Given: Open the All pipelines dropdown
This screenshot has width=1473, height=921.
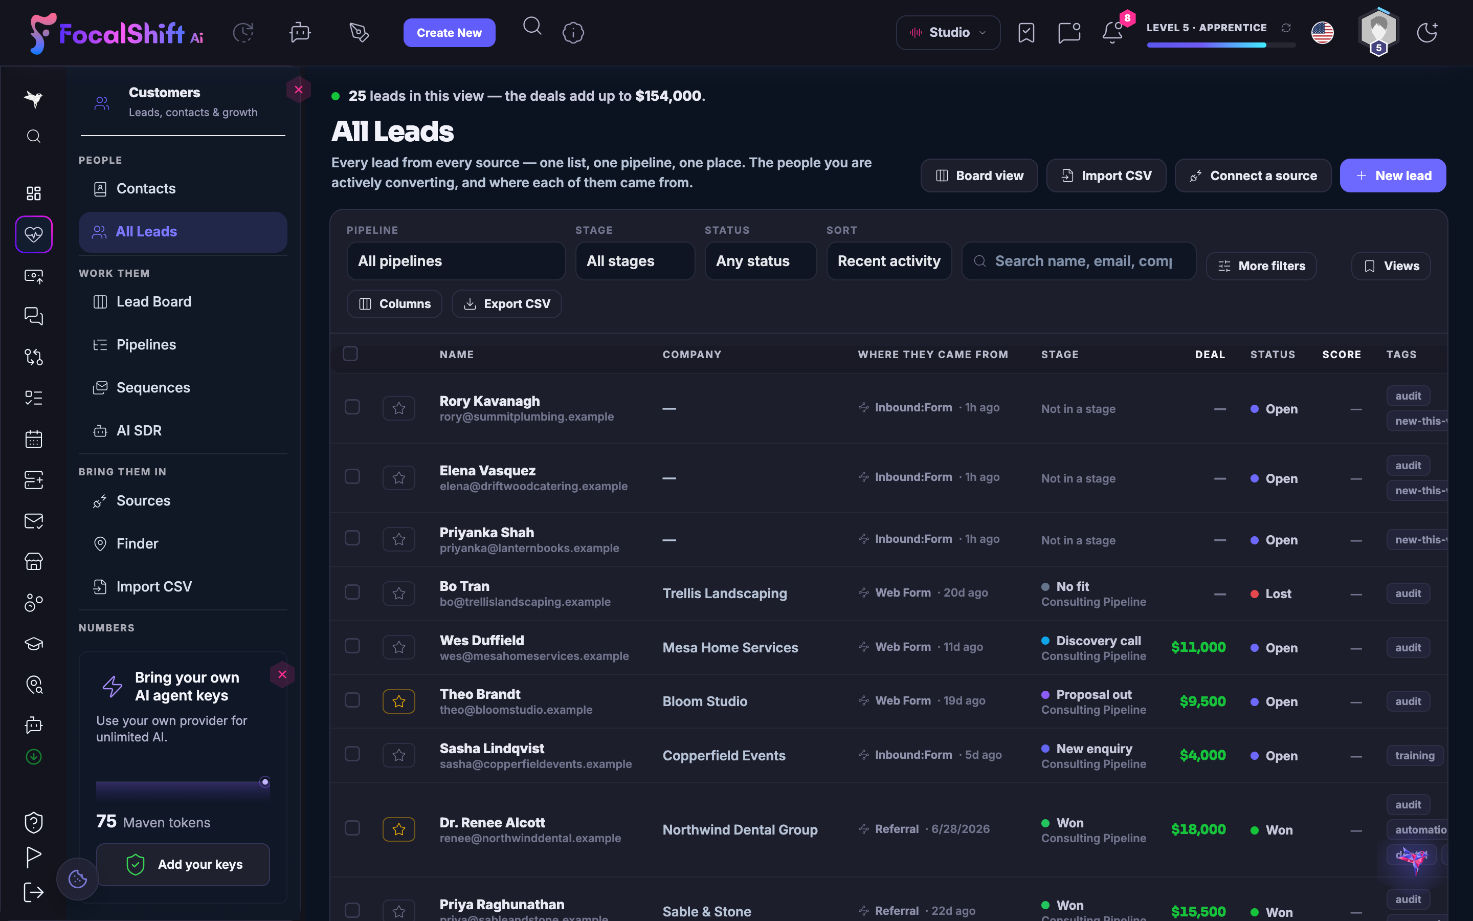Looking at the screenshot, I should pyautogui.click(x=456, y=261).
